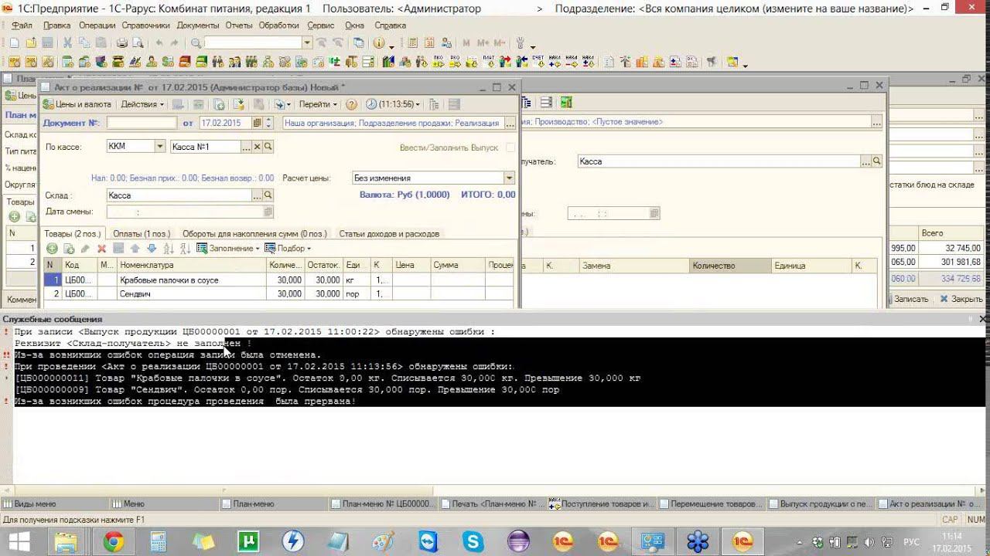The width and height of the screenshot is (990, 556).
Task: Click the Наша организация; Подразделение продажи link
Action: [x=392, y=123]
